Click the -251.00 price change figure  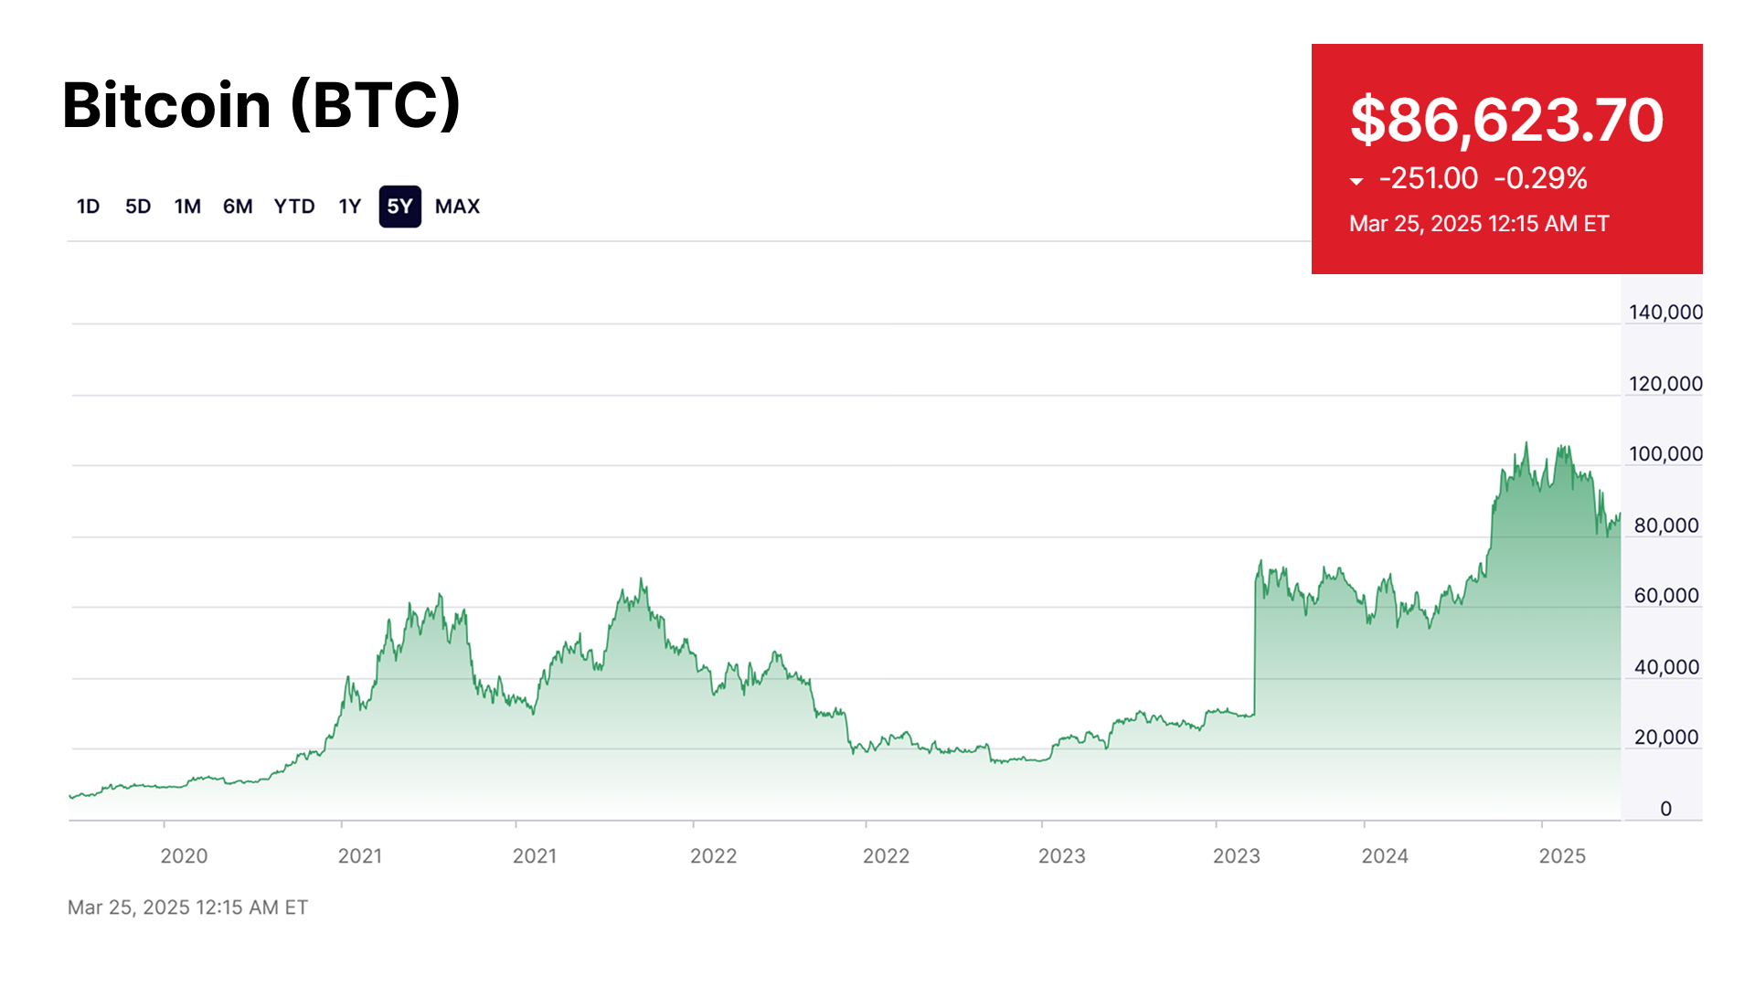click(1428, 178)
